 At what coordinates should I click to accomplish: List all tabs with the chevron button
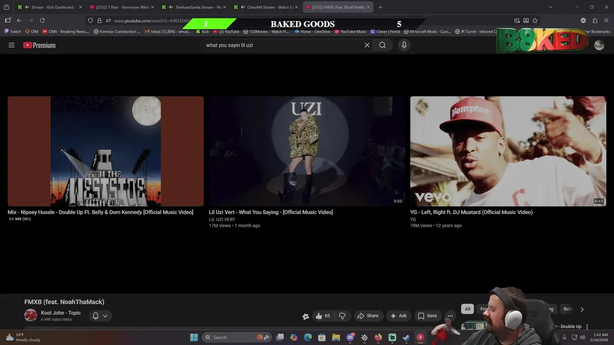[x=550, y=7]
